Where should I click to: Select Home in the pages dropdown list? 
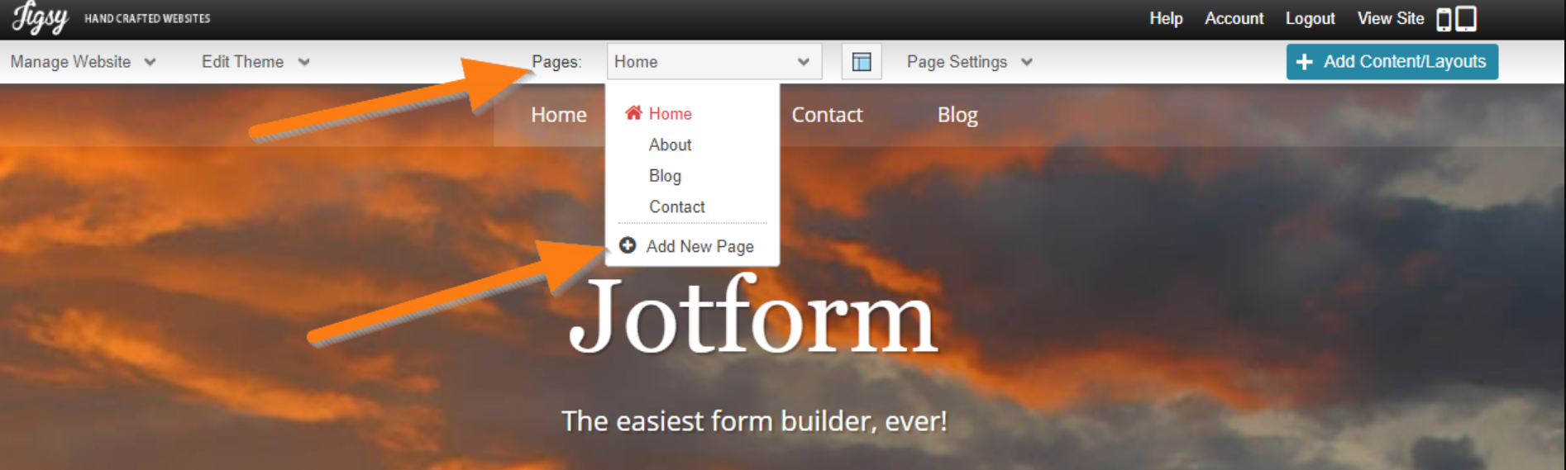tap(670, 114)
